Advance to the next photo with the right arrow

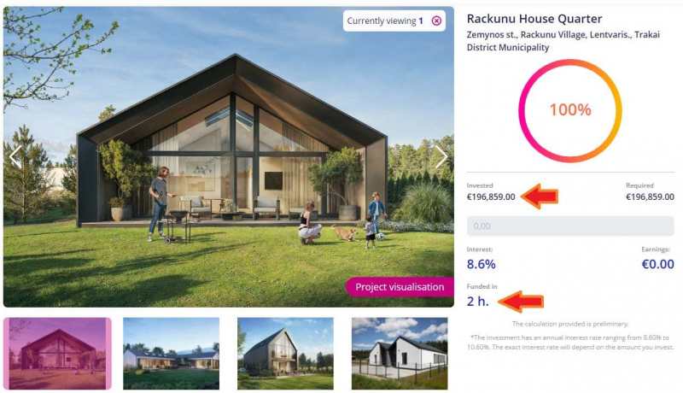(x=441, y=156)
